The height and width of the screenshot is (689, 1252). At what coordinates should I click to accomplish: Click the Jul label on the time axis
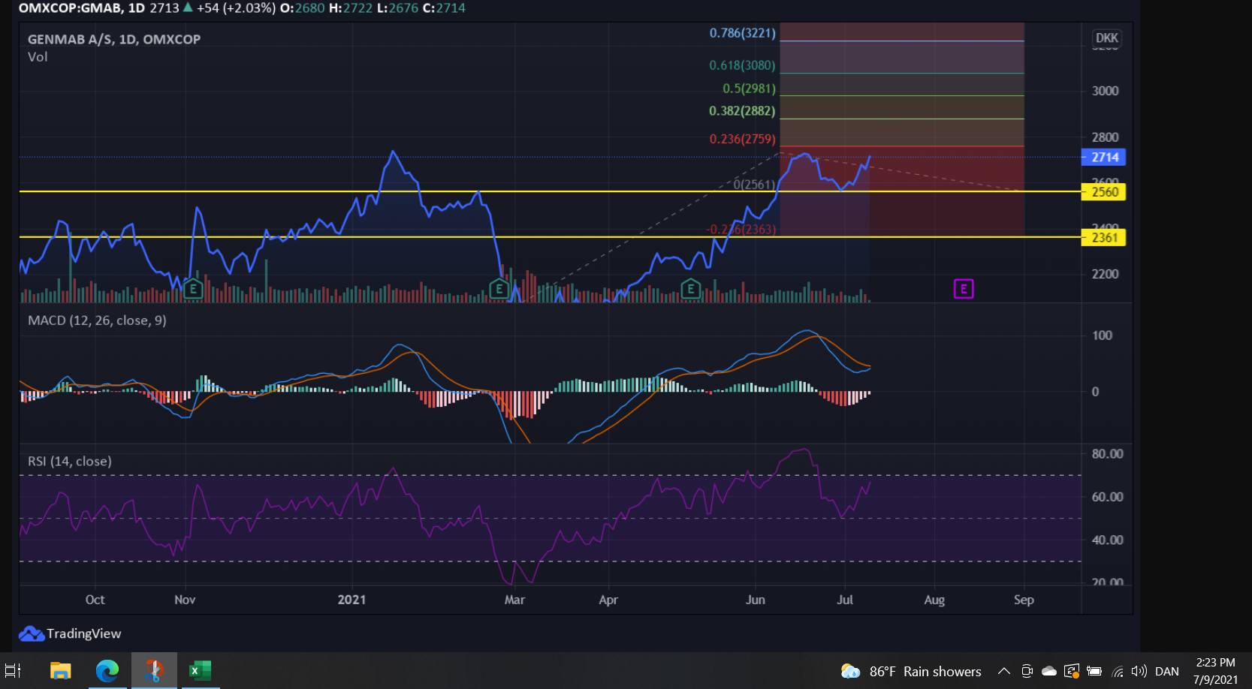pyautogui.click(x=845, y=600)
